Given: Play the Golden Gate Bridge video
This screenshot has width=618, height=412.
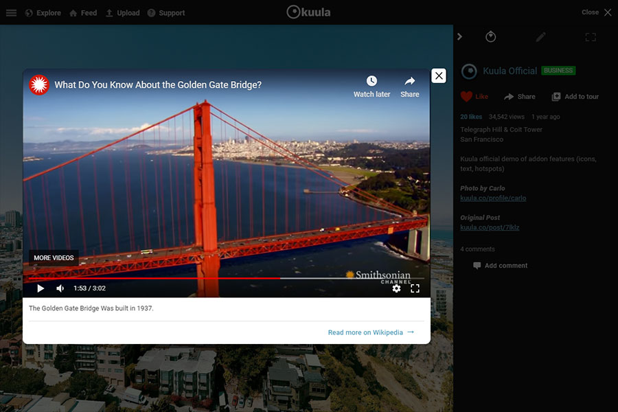Looking at the screenshot, I should [x=41, y=288].
